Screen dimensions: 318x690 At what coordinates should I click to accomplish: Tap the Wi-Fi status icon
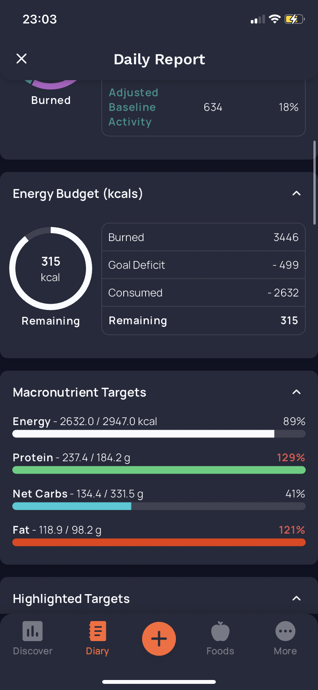(275, 19)
